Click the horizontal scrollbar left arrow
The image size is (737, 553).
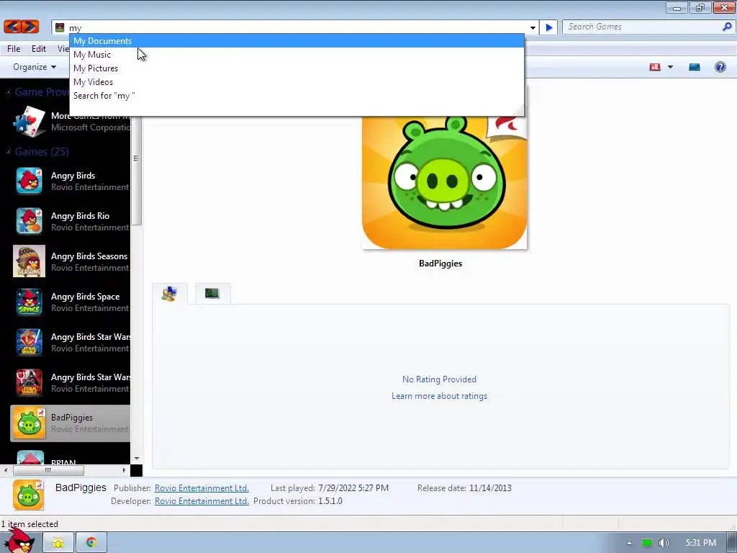click(x=6, y=469)
